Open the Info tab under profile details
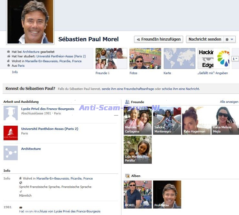The width and height of the screenshot is (239, 215). [15, 72]
